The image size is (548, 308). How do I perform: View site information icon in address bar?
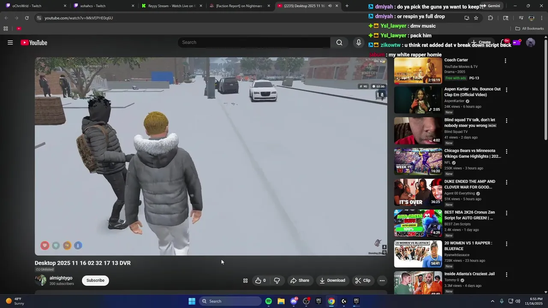click(39, 18)
